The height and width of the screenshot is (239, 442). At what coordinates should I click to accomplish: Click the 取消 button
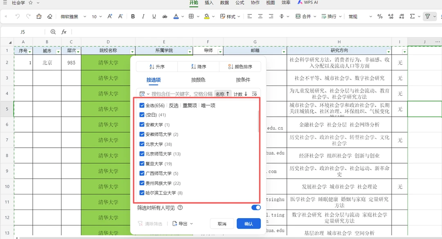222,224
